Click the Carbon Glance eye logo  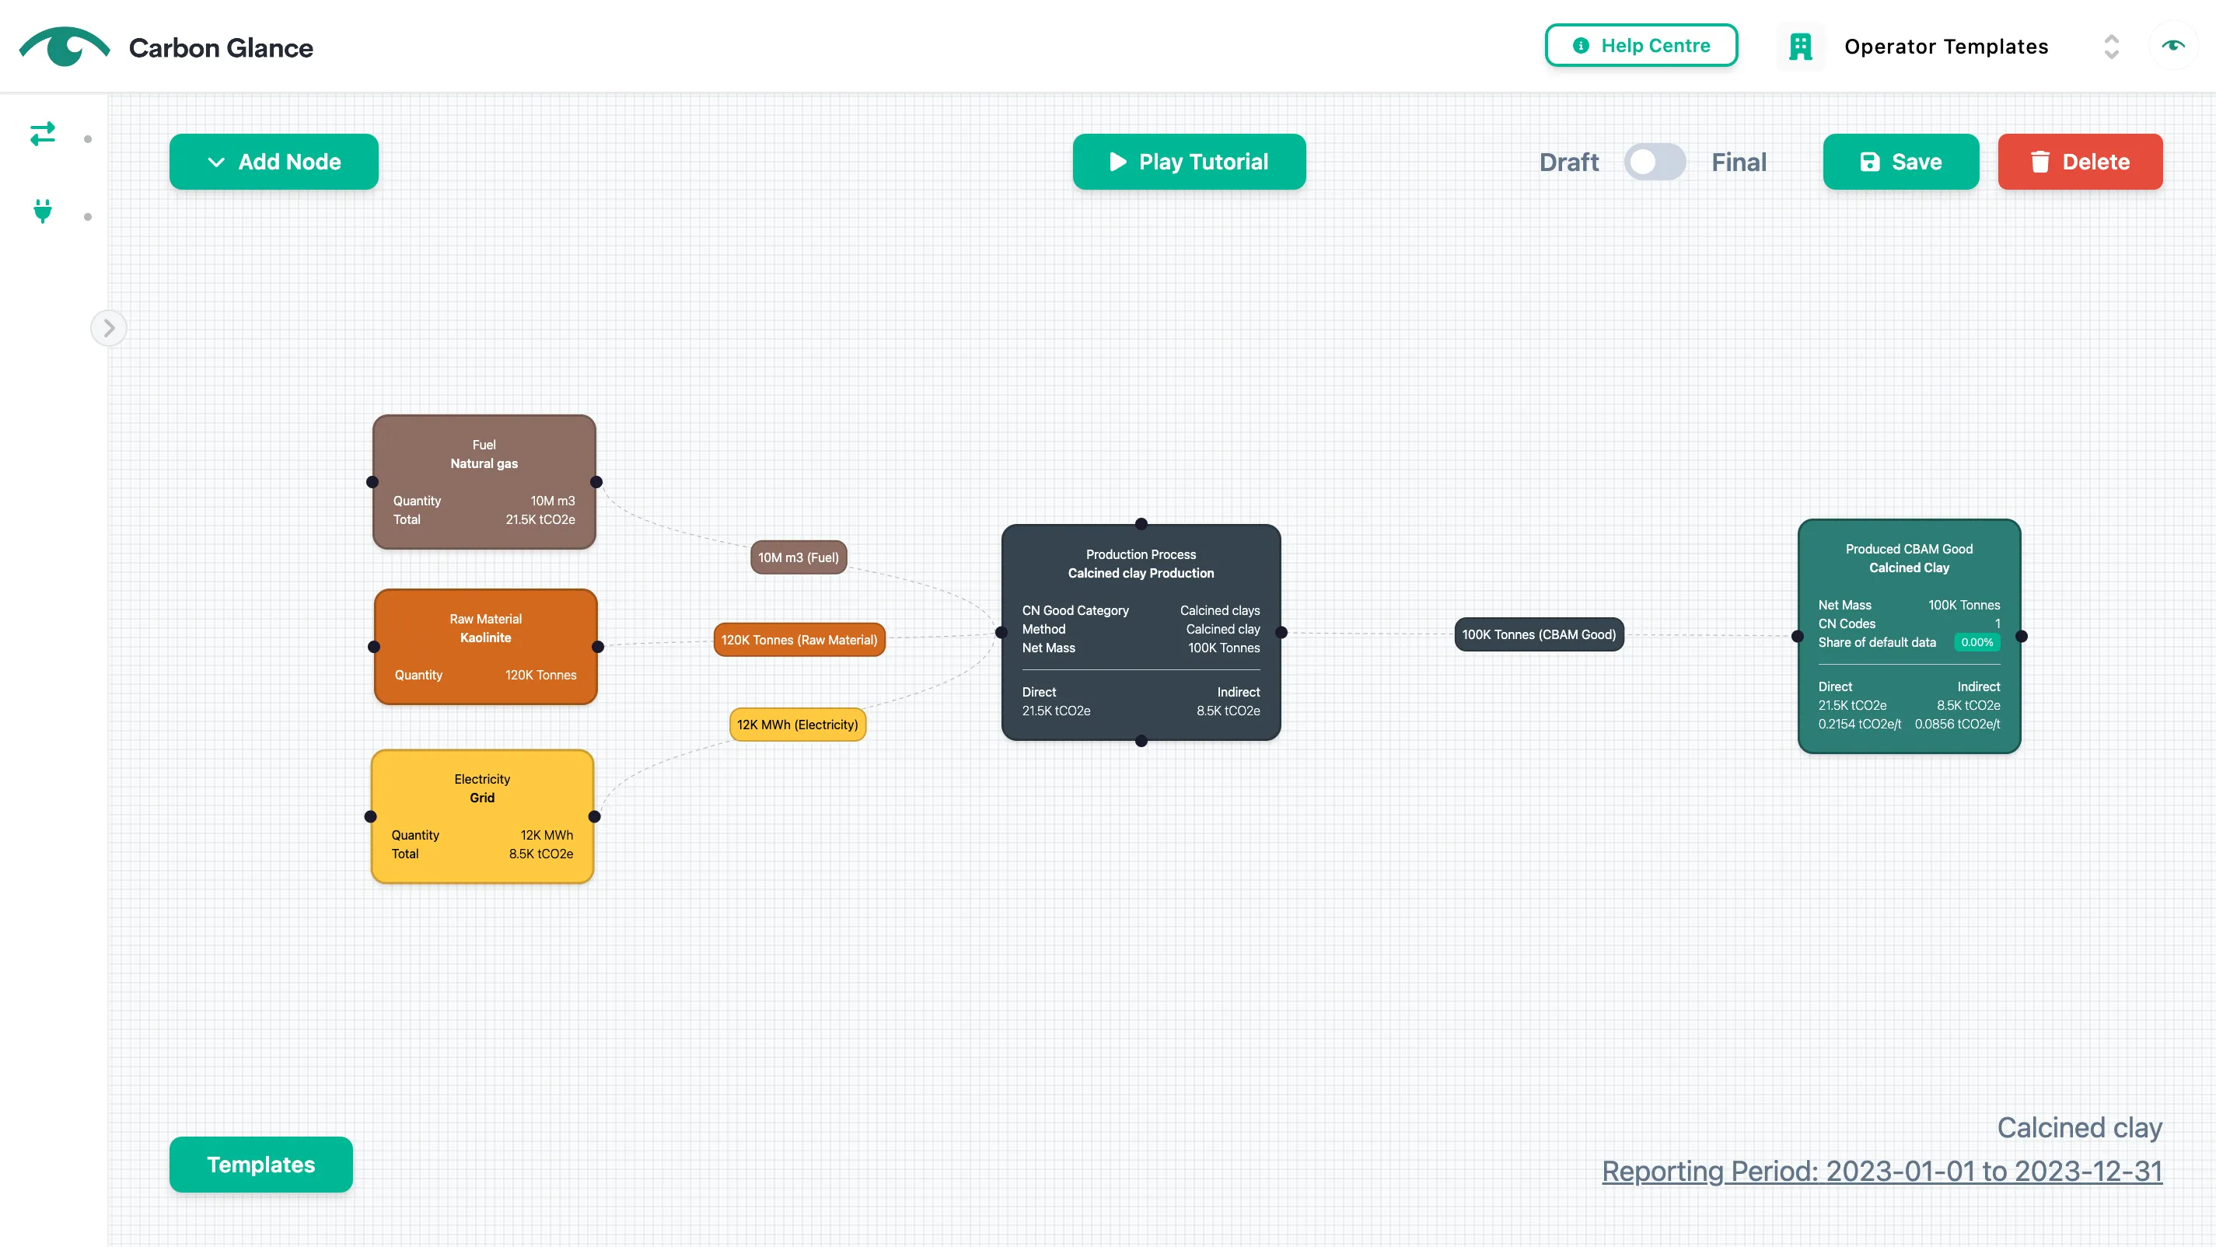click(x=65, y=47)
